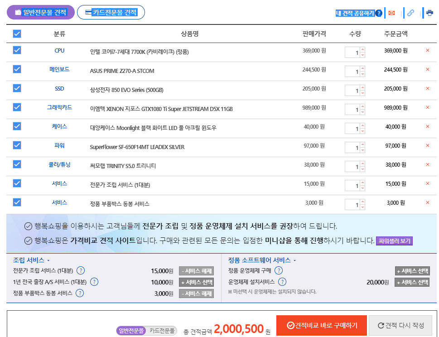Image resolution: width=439 pixels, height=337 pixels.
Task: Remove the CPU row with red X
Action: tap(428, 50)
